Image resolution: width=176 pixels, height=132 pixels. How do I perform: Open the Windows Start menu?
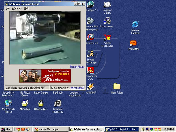[x=6, y=129]
